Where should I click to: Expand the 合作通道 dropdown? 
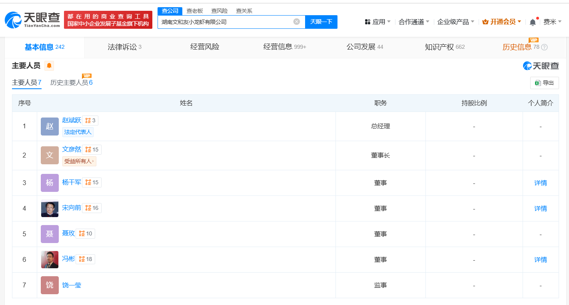pyautogui.click(x=414, y=22)
